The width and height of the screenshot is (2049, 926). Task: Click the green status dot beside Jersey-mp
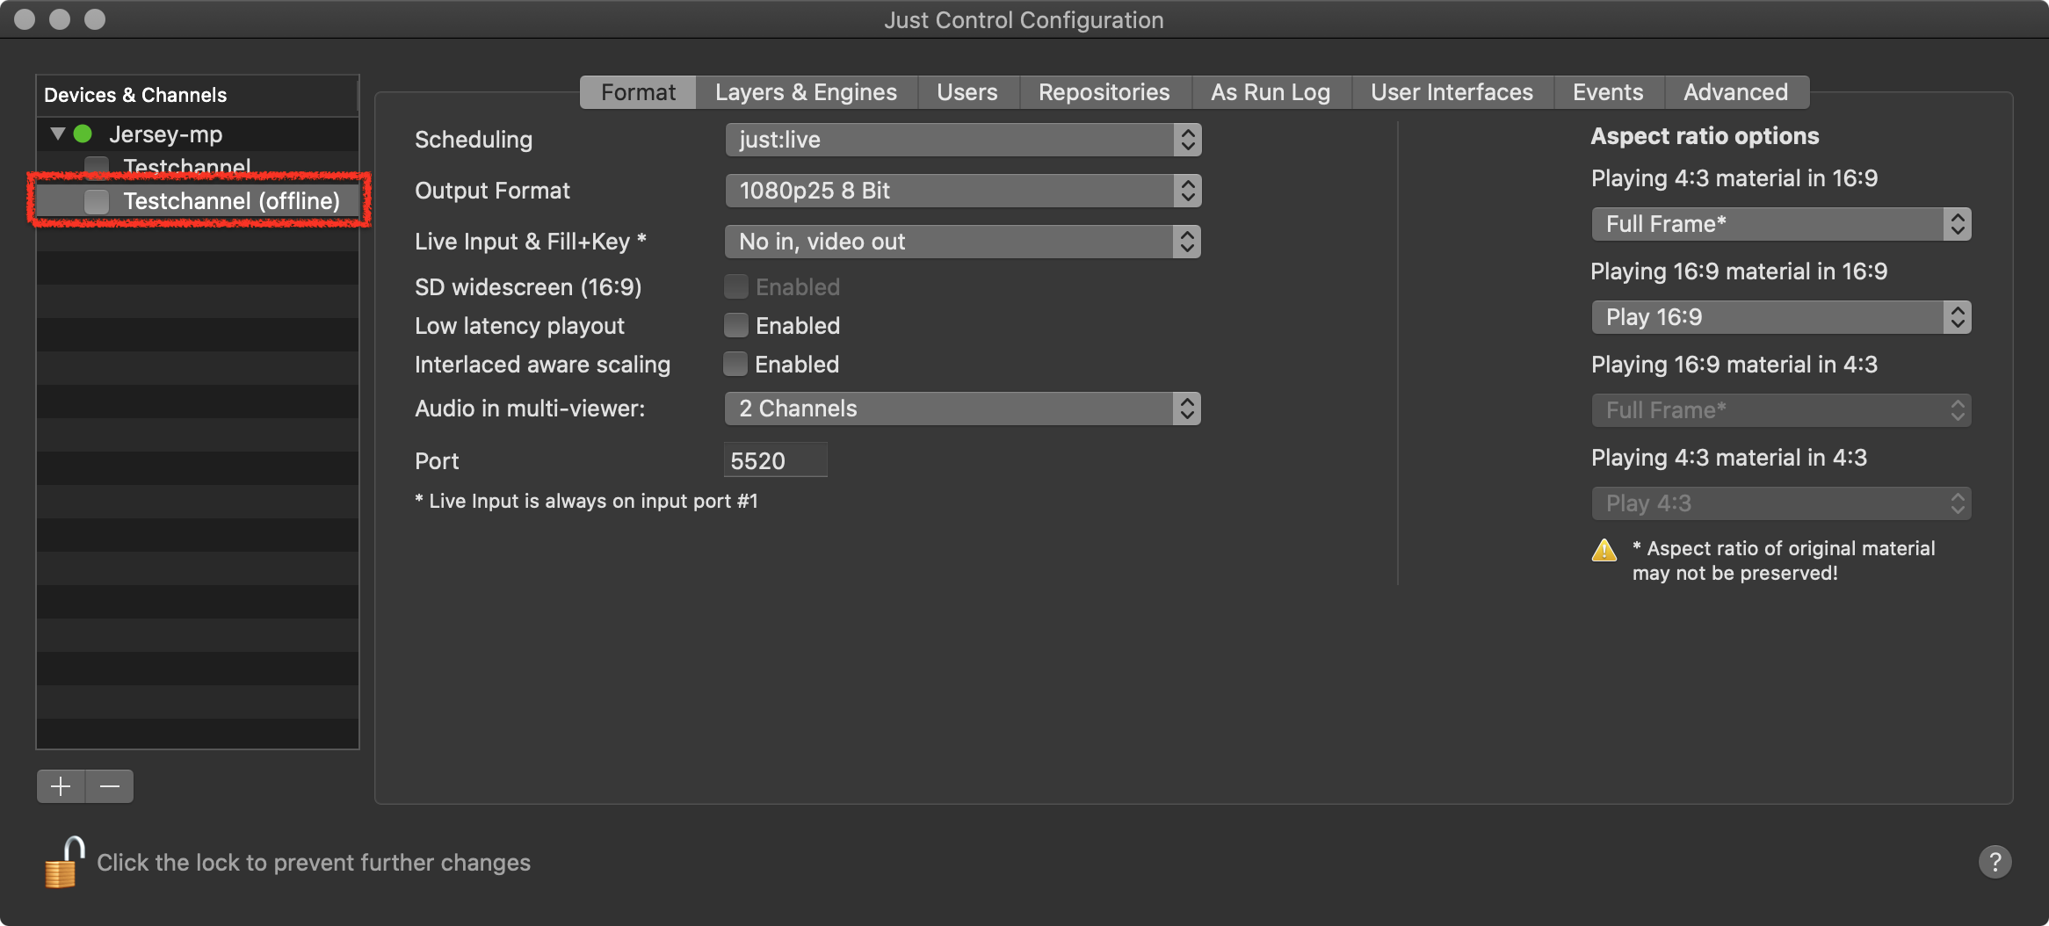[83, 134]
